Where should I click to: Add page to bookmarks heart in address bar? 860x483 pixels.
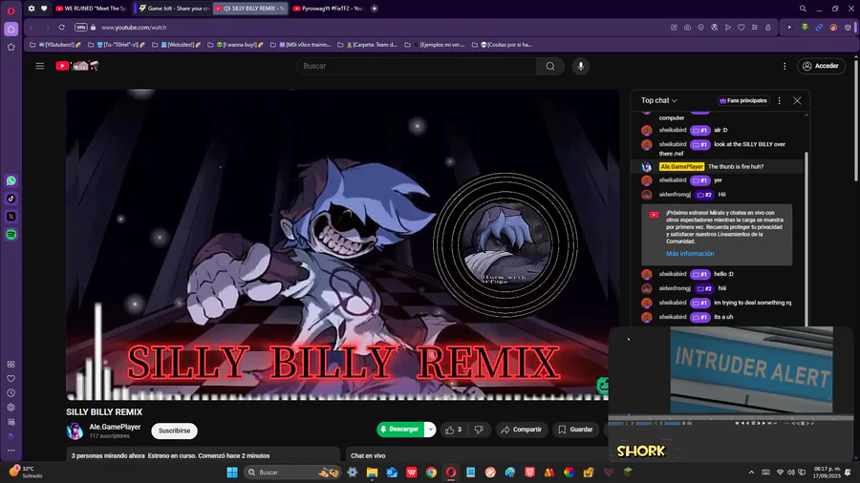[x=741, y=28]
